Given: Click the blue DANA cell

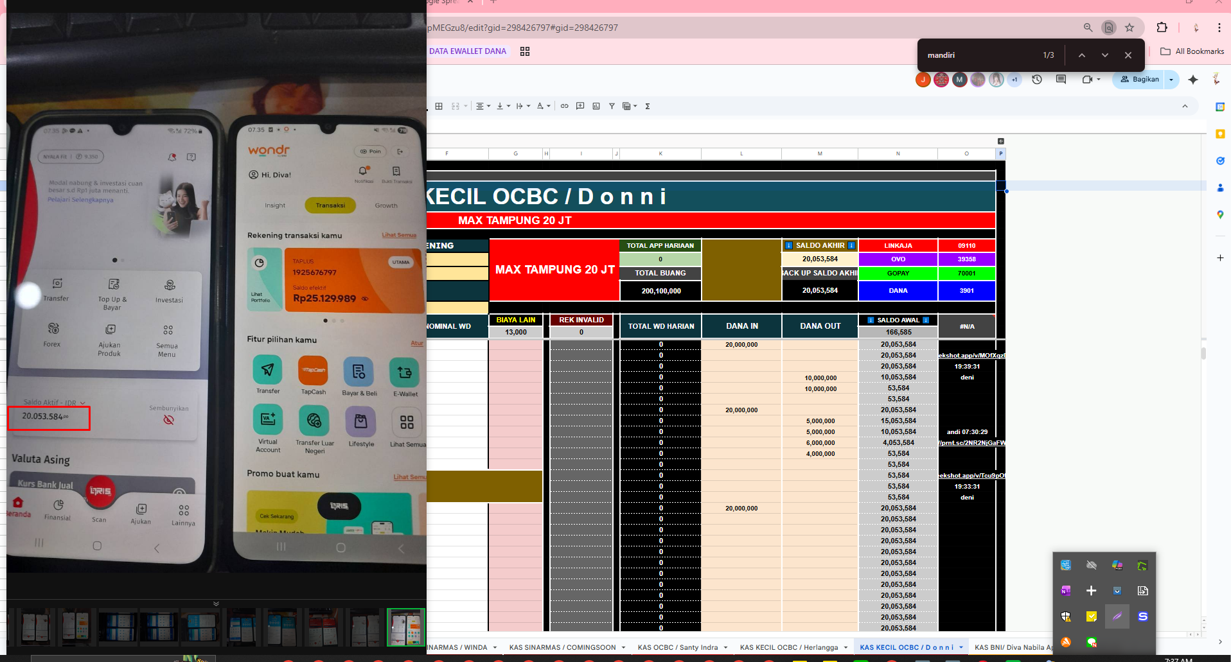Looking at the screenshot, I should [898, 291].
